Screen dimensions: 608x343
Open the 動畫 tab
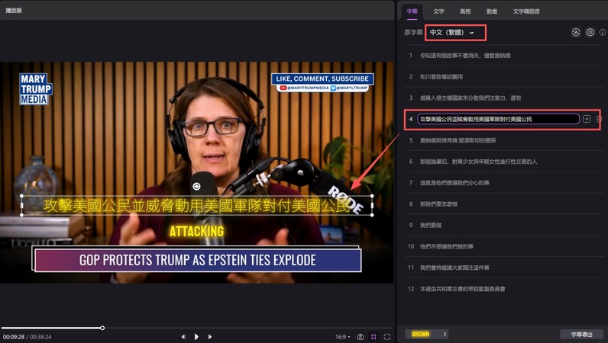(492, 11)
